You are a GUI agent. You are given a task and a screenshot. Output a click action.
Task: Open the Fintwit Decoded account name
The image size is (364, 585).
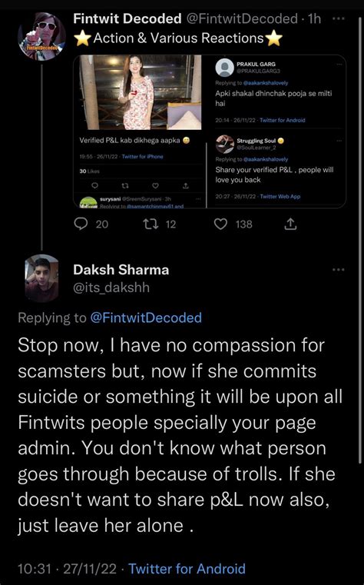(127, 18)
